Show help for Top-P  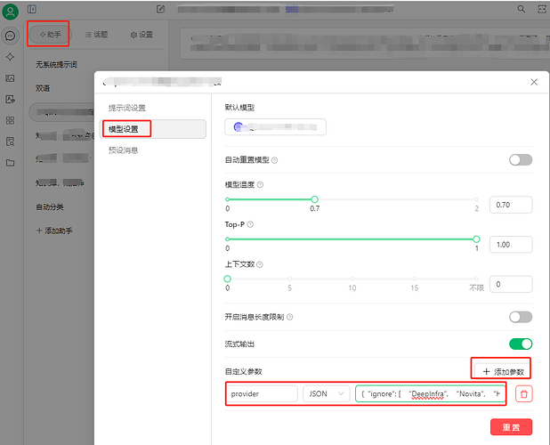click(x=250, y=224)
